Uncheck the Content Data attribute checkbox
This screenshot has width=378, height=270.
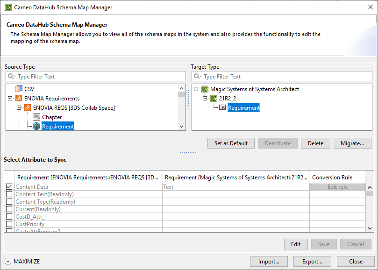(9, 187)
